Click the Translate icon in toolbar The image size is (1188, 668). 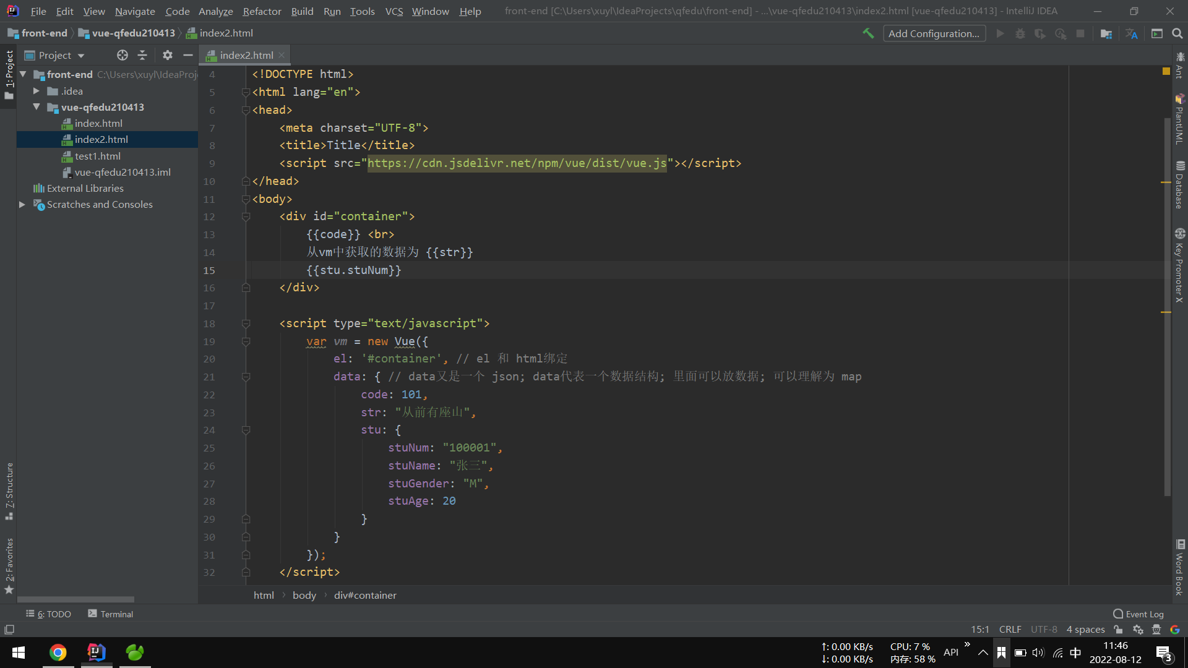[1132, 33]
